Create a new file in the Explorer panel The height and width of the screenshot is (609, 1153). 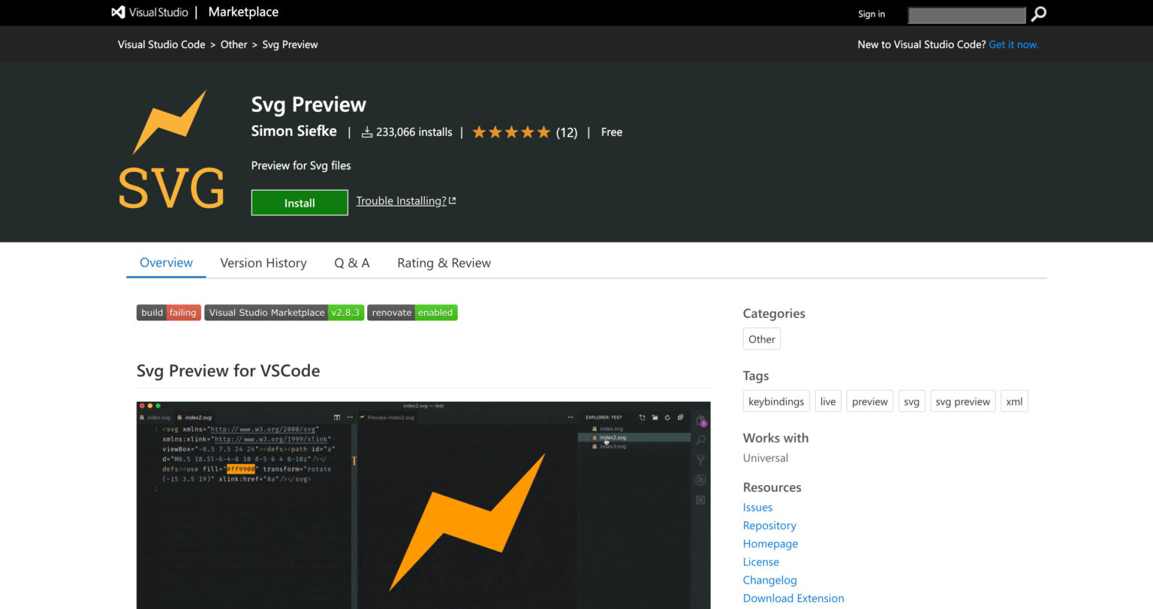(643, 418)
